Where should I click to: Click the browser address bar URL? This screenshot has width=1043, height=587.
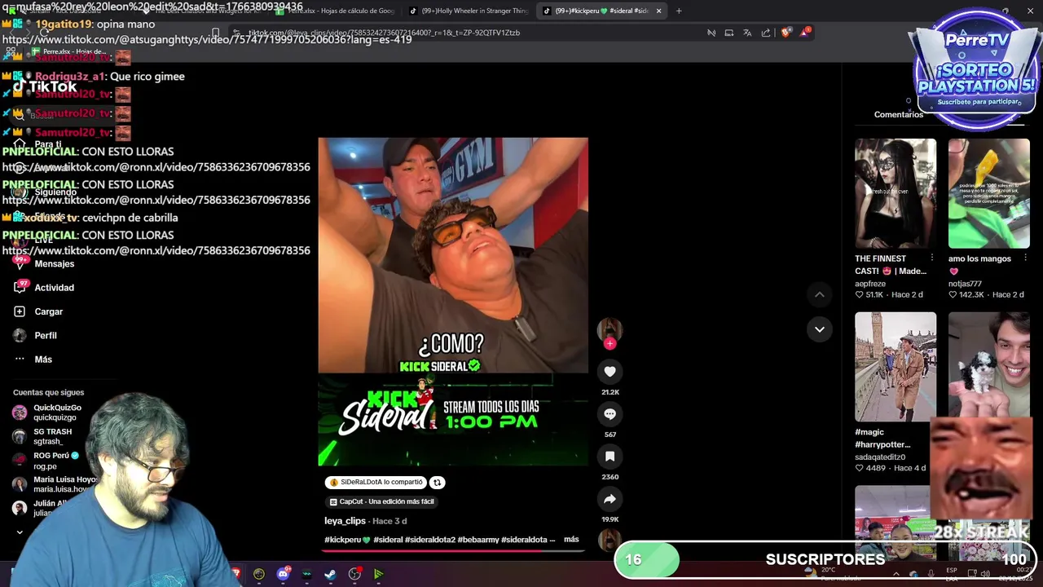383,33
